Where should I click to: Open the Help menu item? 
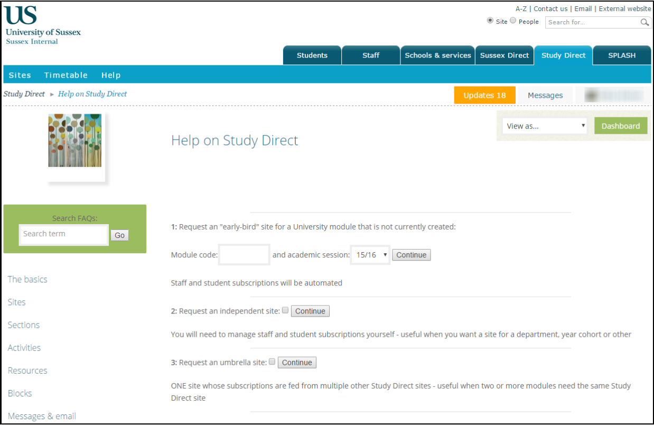111,75
